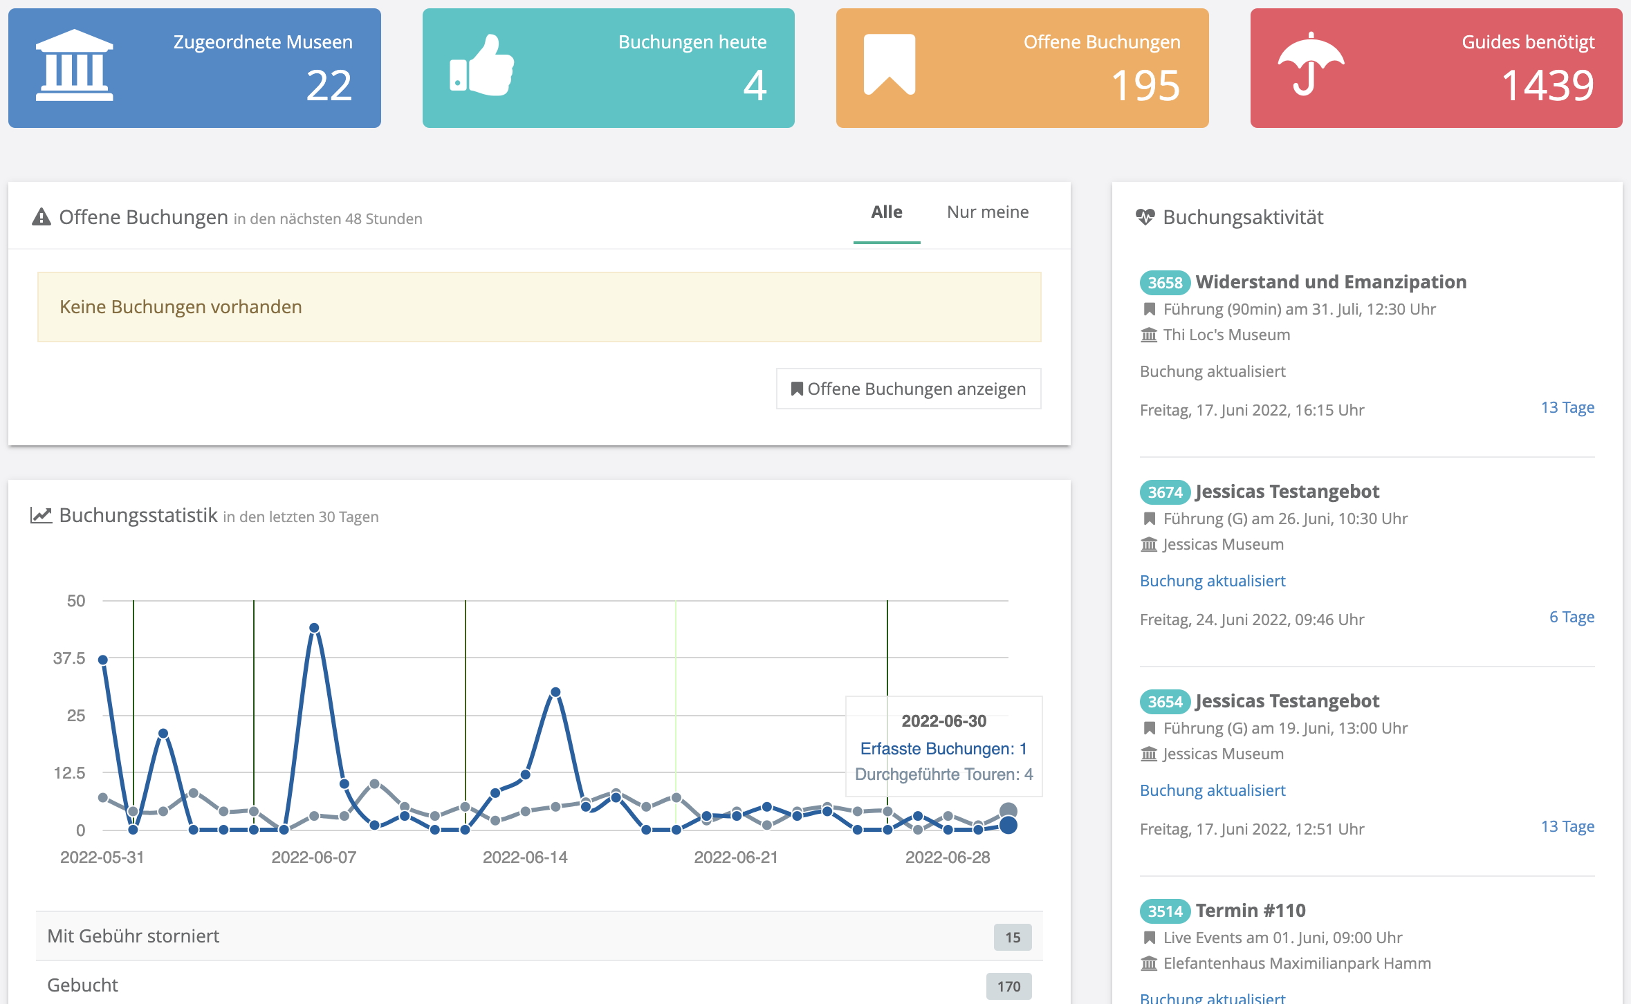Click the Gebucht count badge 170
Screen dimensions: 1631x1004
pyautogui.click(x=1008, y=986)
